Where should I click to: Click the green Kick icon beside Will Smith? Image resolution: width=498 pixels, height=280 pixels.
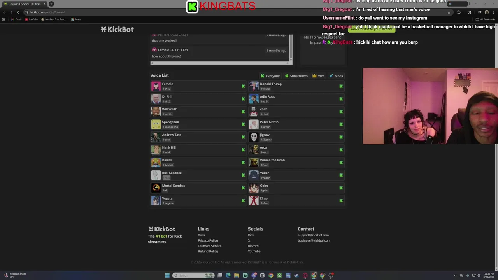243,112
